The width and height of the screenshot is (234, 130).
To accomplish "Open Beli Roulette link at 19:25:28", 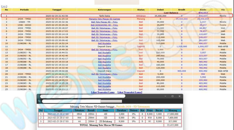I will point(104,83).
